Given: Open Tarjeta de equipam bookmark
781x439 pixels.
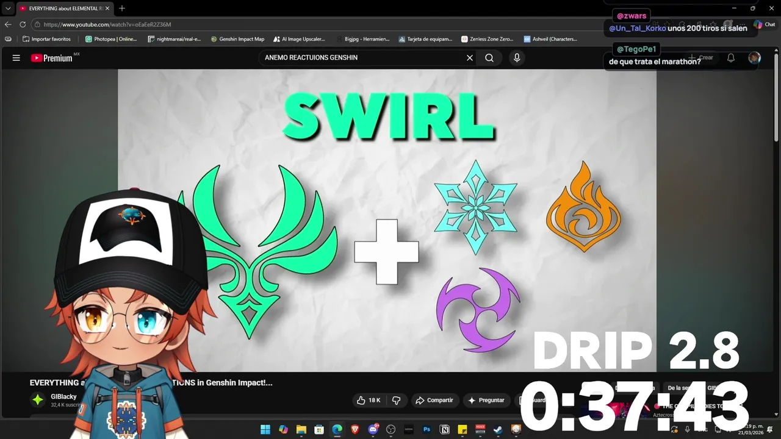Looking at the screenshot, I should (425, 39).
